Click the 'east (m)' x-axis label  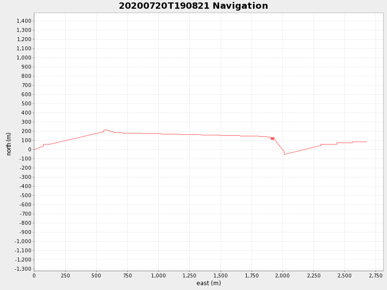coord(208,283)
